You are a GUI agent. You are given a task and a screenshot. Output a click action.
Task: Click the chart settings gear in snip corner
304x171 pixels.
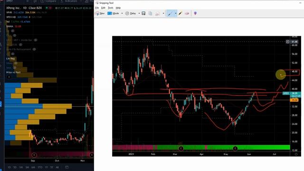296,154
